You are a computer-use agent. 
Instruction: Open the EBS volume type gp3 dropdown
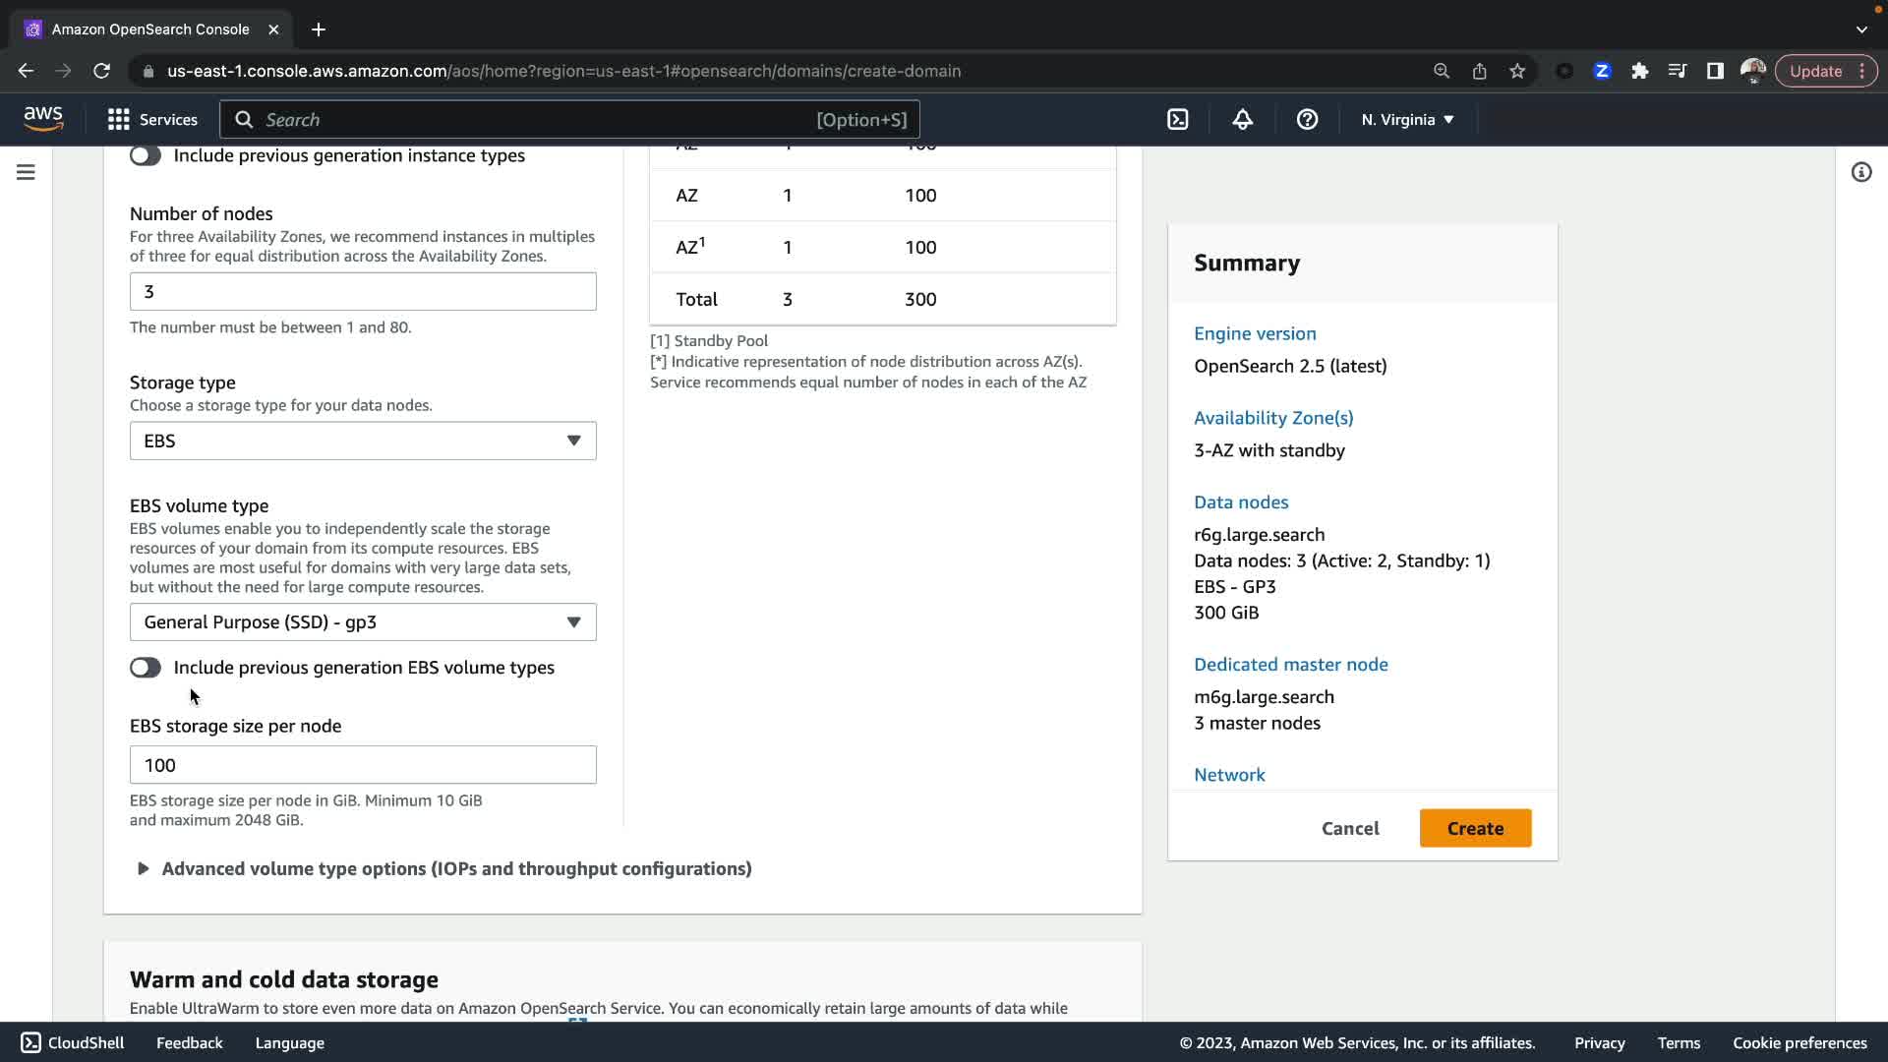(363, 622)
